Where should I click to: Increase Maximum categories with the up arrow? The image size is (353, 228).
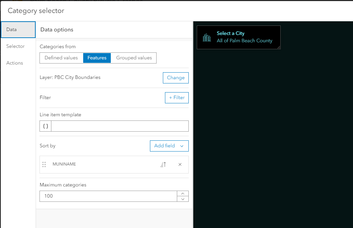pyautogui.click(x=182, y=193)
